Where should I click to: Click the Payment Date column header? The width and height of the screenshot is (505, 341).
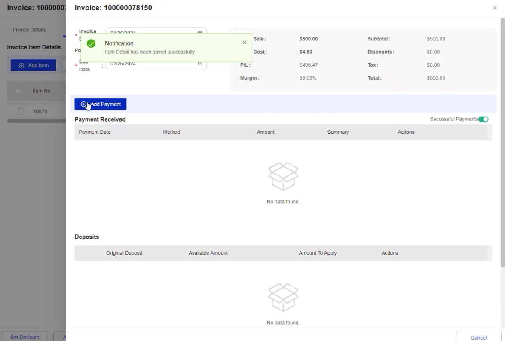[x=95, y=132]
